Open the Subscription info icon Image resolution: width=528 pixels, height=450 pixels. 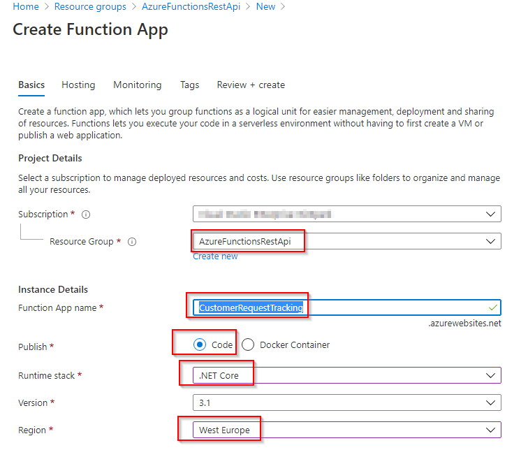pos(86,215)
